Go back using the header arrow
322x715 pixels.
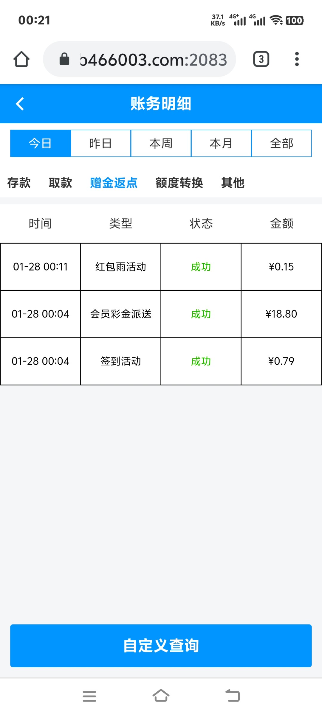point(20,104)
